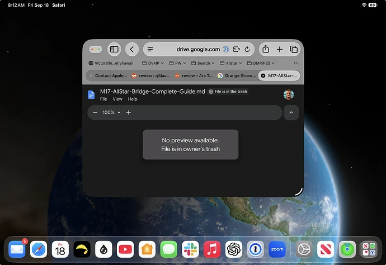This screenshot has width=386, height=265.
Task: Click the battery indicator
Action: coord(373,5)
